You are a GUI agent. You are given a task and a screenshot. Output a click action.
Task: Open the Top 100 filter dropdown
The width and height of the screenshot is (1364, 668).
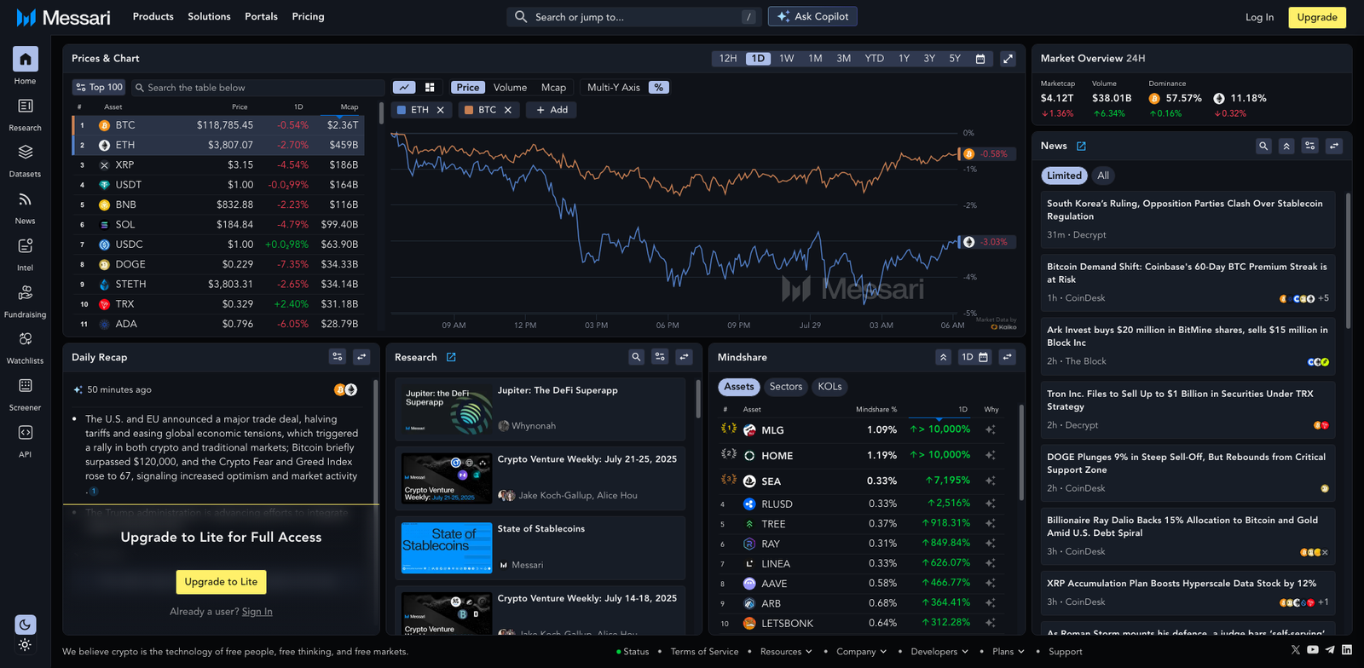tap(99, 88)
